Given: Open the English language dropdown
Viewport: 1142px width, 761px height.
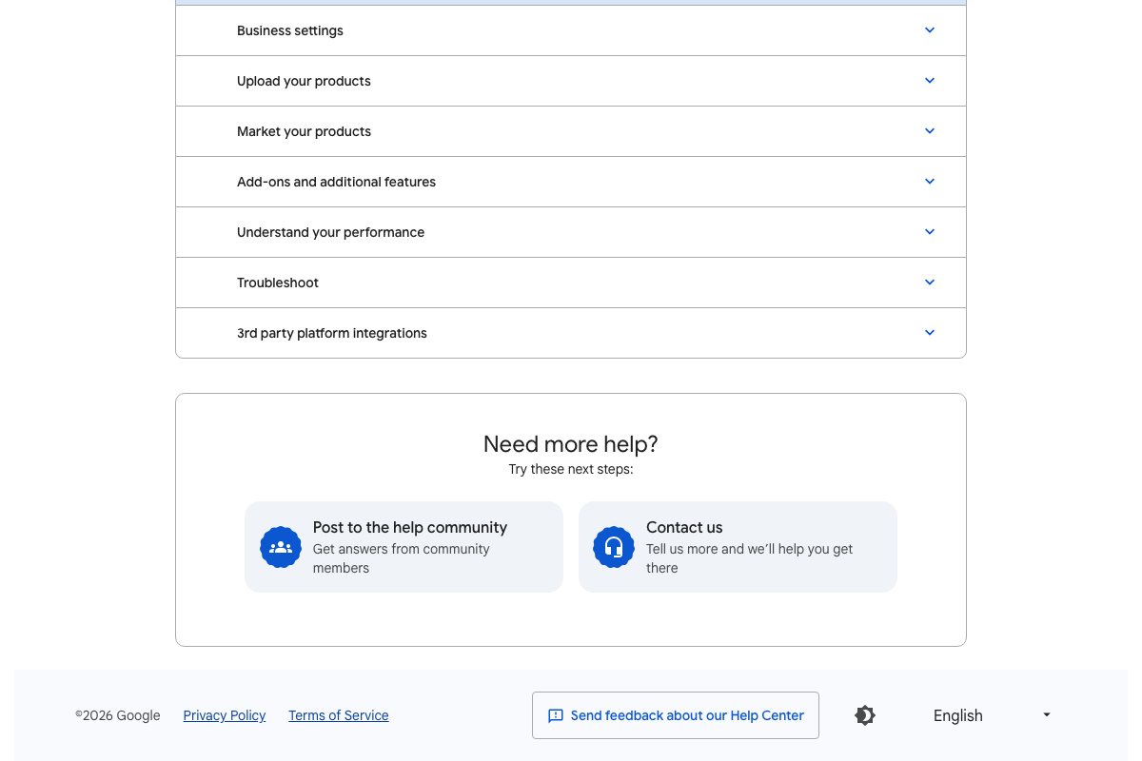Looking at the screenshot, I should click(x=993, y=715).
